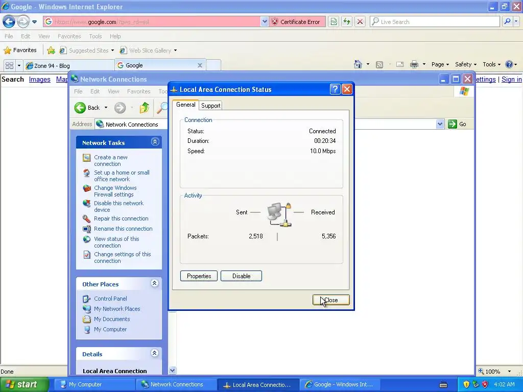This screenshot has width=523, height=392.
Task: Click the Properties button
Action: click(x=199, y=276)
